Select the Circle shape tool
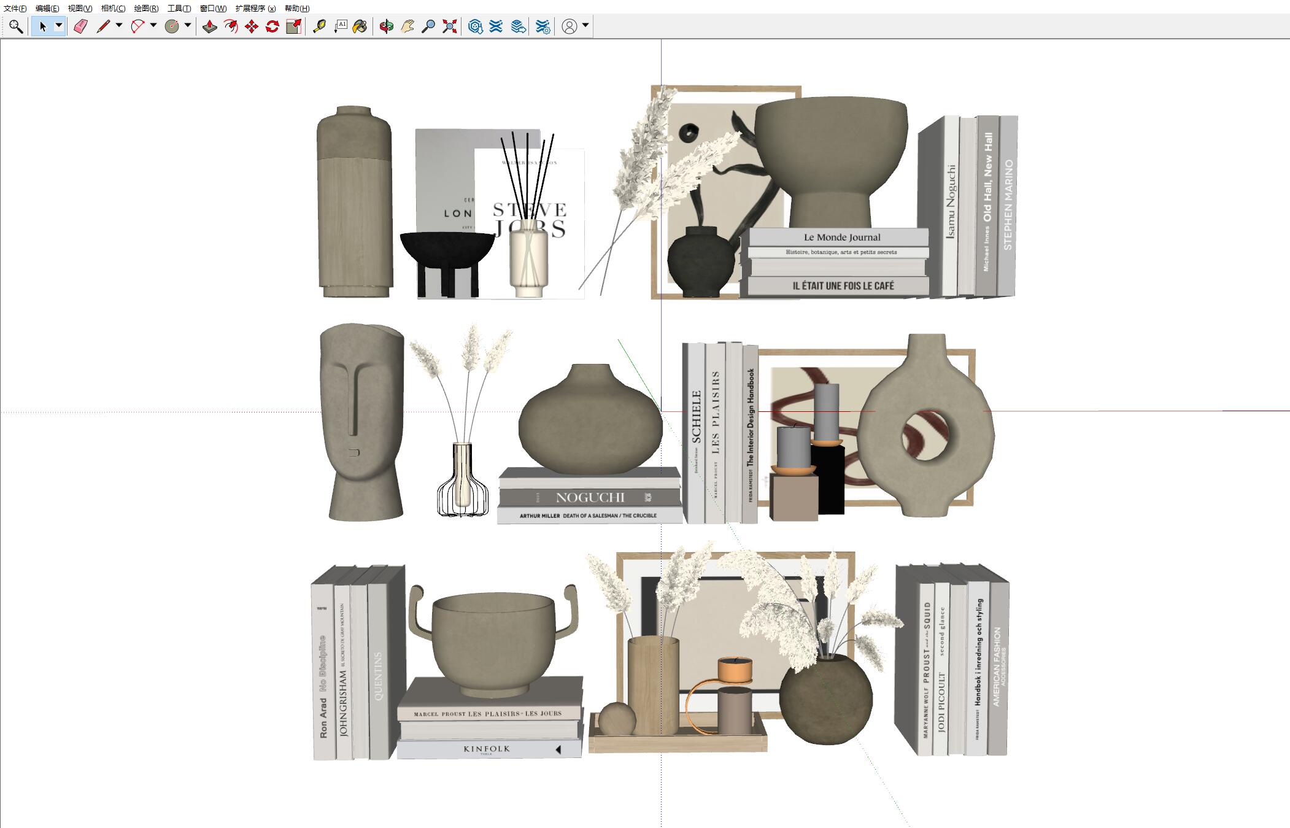 (172, 26)
